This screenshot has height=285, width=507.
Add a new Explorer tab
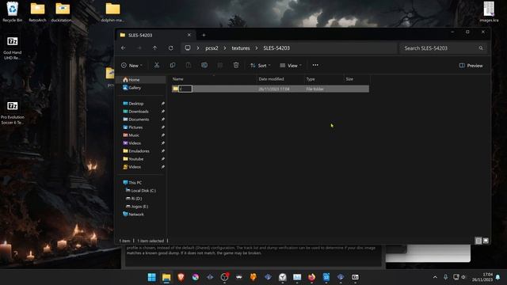pos(204,35)
